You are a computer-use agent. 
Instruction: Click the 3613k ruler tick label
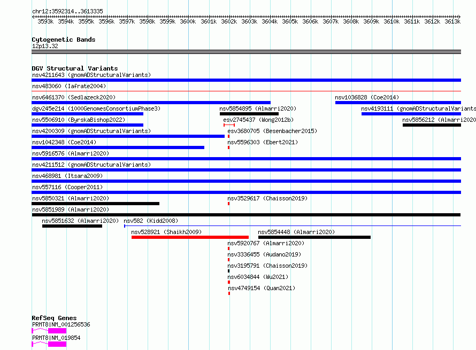[452, 21]
